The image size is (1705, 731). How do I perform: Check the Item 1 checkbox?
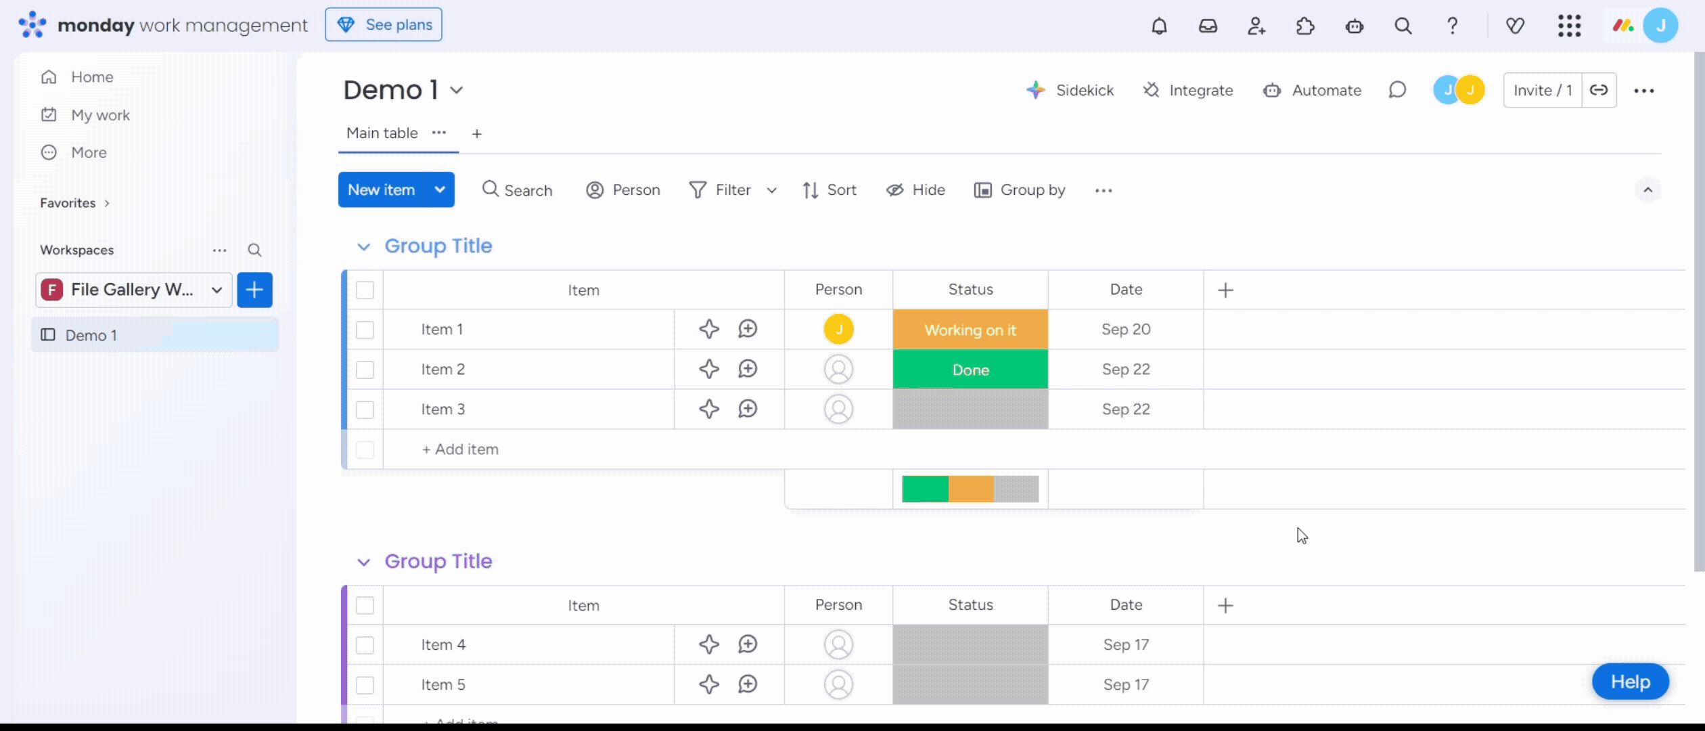pyautogui.click(x=365, y=330)
